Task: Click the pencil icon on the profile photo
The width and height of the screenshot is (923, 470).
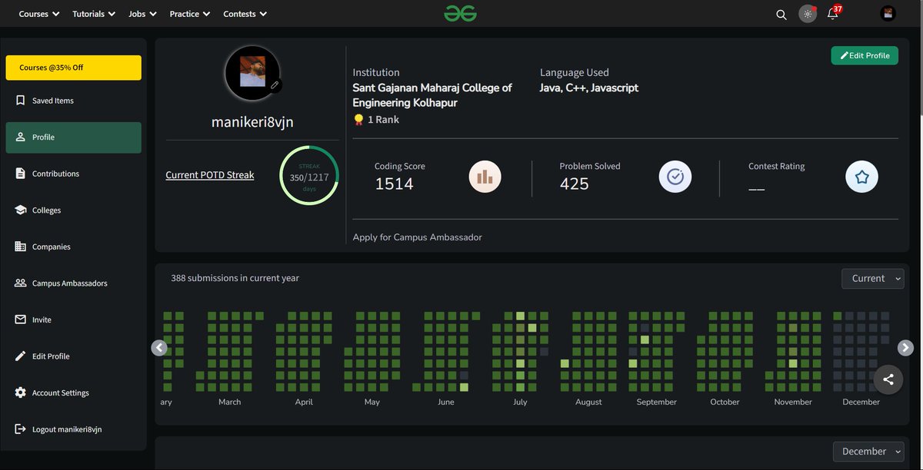Action: 275,86
